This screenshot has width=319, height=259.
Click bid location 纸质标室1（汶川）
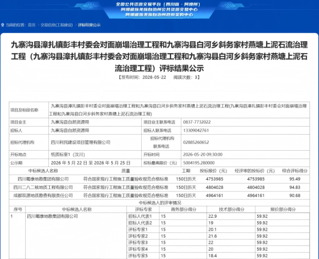(68, 155)
